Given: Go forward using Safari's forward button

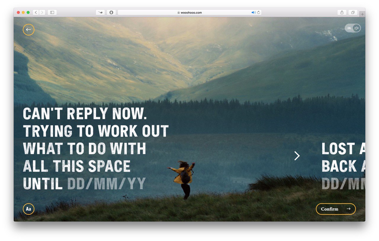Looking at the screenshot, I should pyautogui.click(x=42, y=12).
